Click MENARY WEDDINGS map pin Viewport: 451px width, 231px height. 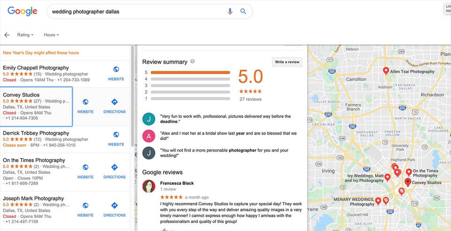[378, 200]
